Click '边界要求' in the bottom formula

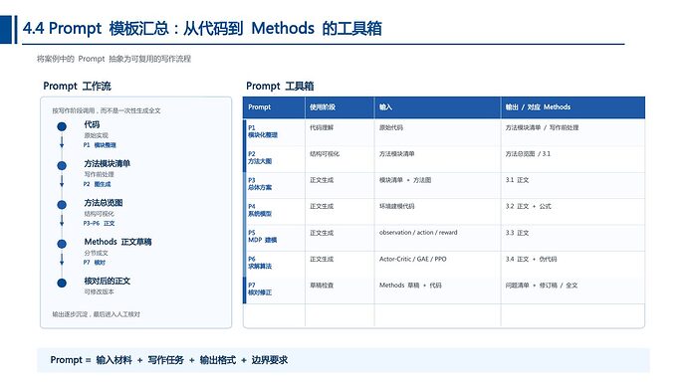[270, 360]
